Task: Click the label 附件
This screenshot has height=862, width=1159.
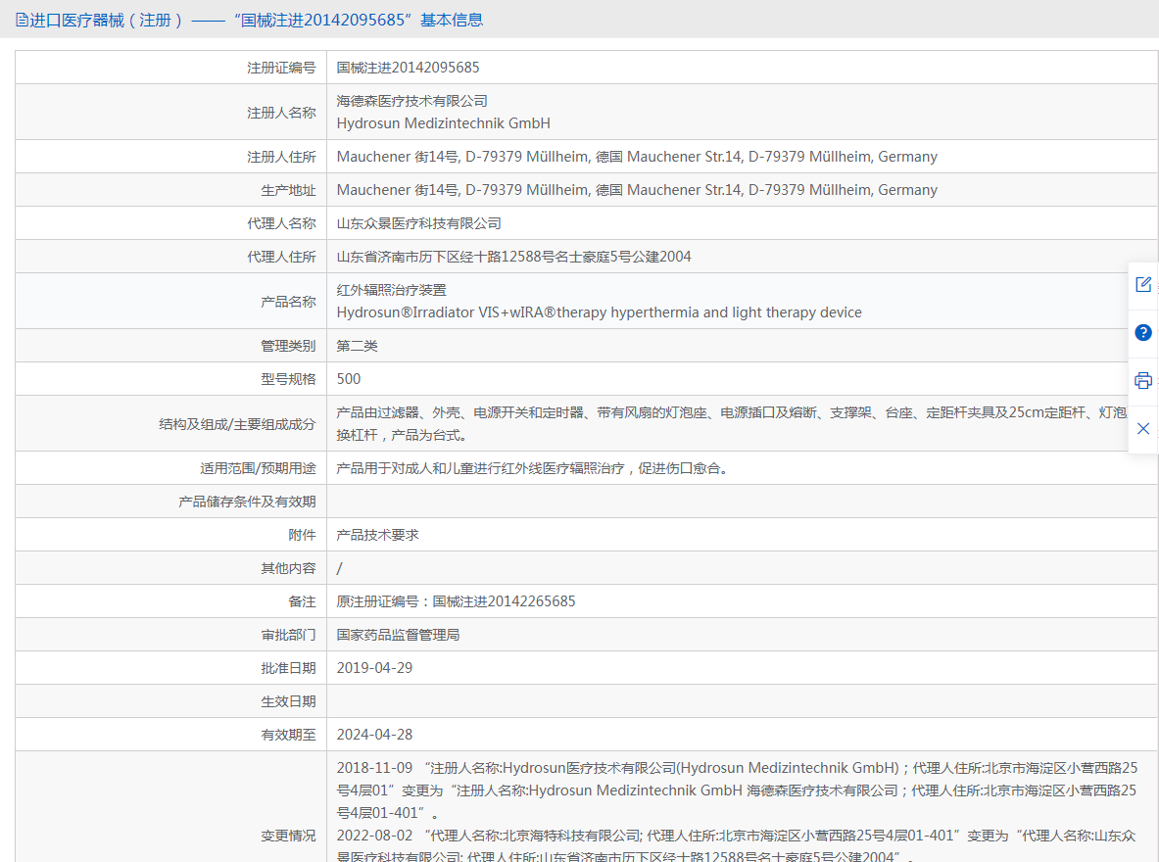Action: tap(303, 535)
